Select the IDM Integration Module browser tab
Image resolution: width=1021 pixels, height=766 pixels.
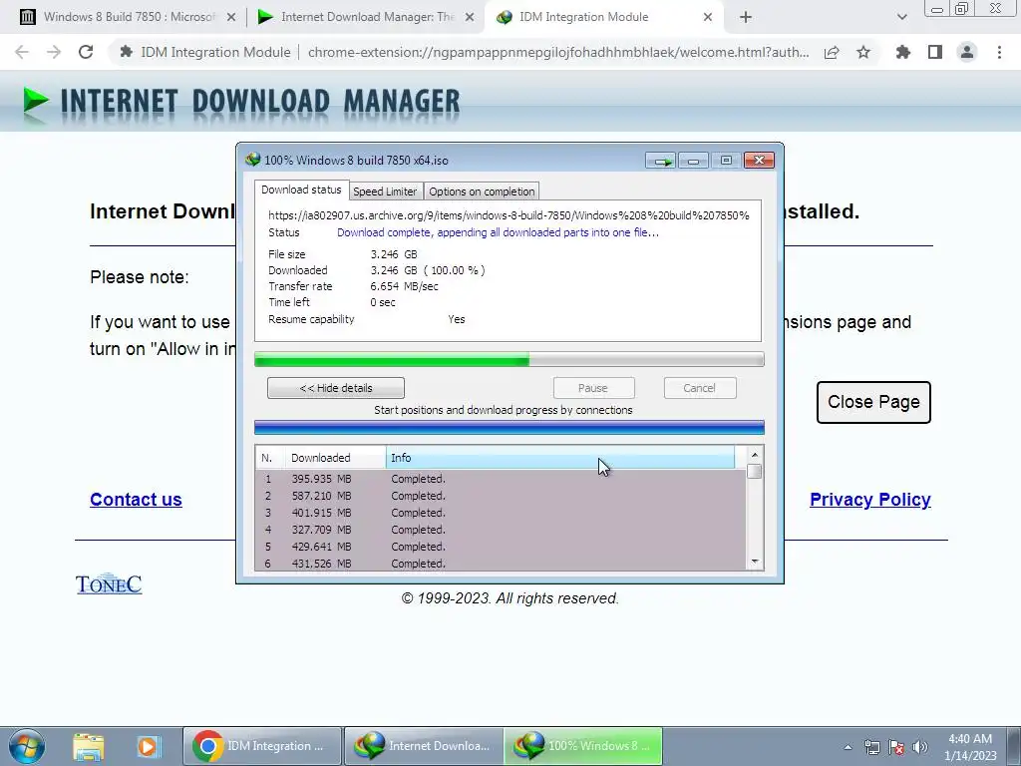[605, 17]
